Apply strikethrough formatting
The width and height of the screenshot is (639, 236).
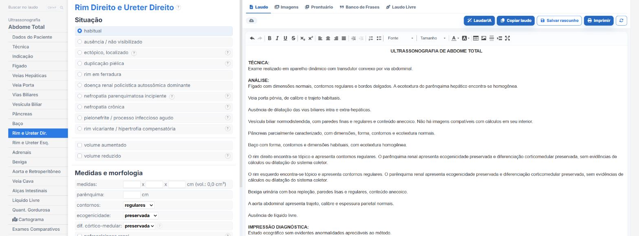click(293, 38)
